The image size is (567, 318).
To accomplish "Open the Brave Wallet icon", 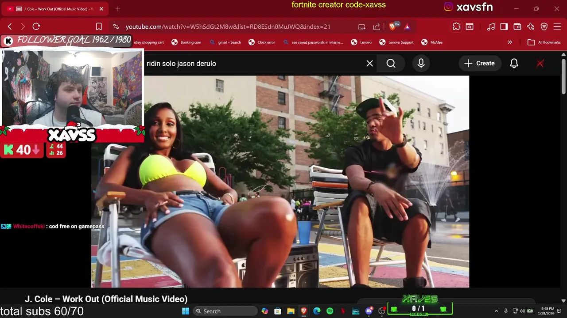I will pos(517,26).
